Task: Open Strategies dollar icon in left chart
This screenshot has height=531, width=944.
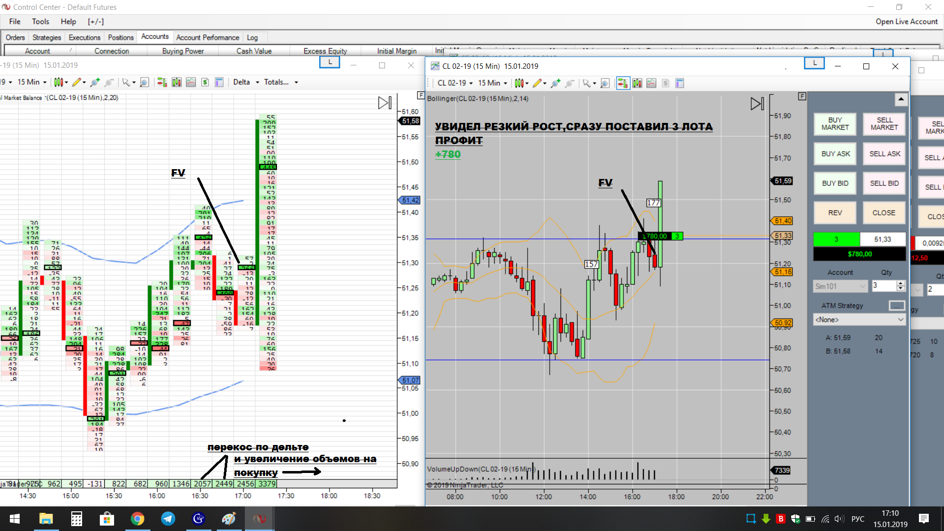Action: click(205, 82)
